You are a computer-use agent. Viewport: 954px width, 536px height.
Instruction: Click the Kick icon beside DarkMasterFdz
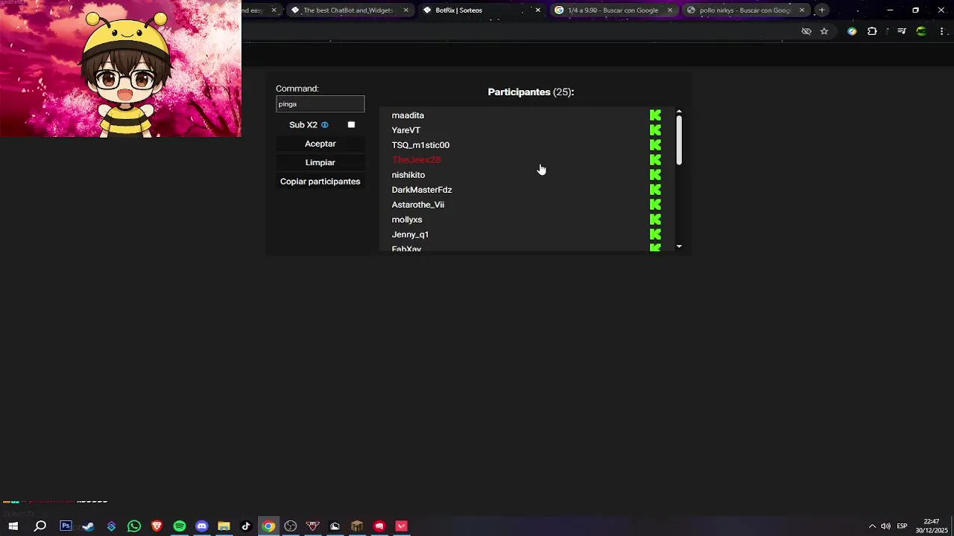(x=655, y=190)
